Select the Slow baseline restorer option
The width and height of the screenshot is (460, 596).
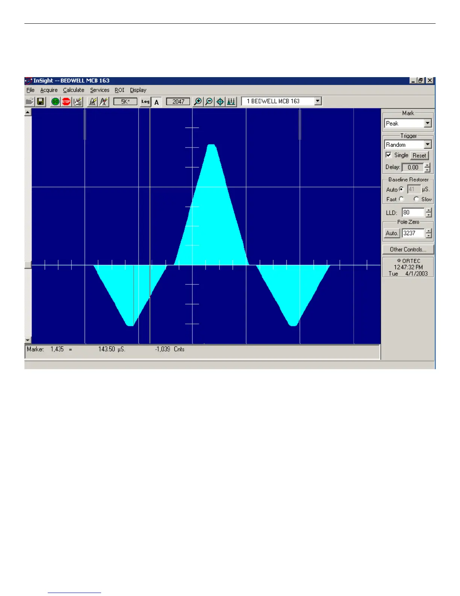point(416,199)
